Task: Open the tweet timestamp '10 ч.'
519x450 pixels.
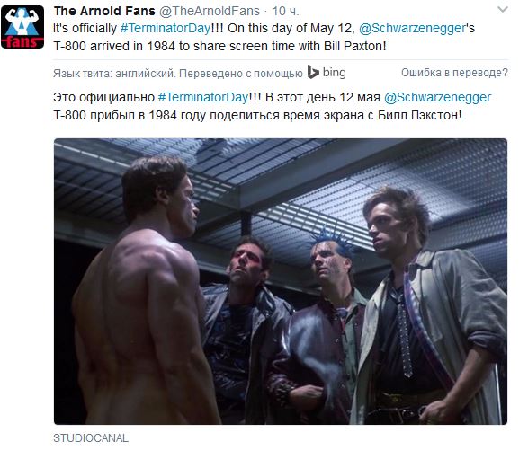Action: [x=285, y=11]
